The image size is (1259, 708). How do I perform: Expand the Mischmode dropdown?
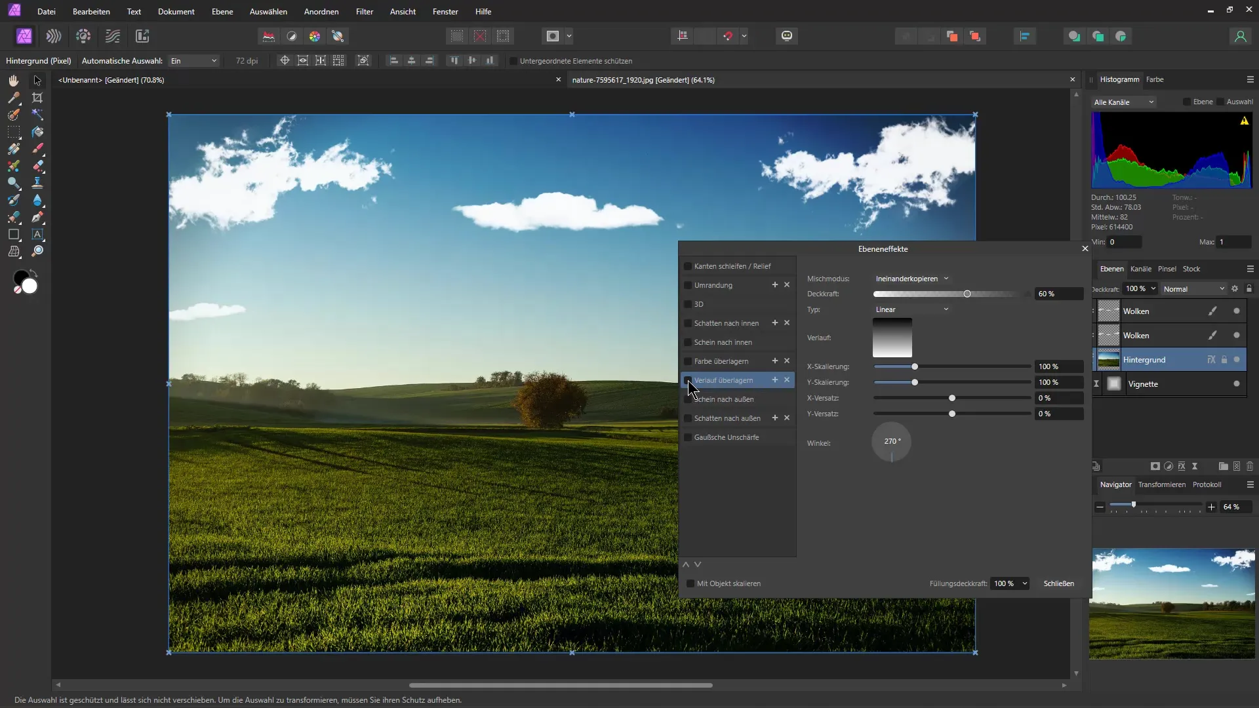pyautogui.click(x=911, y=279)
